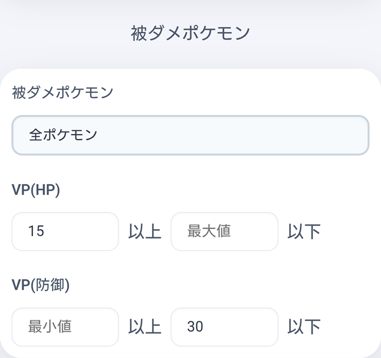The width and height of the screenshot is (381, 358).
Task: Open the 全ポケモン selector field
Action: [190, 135]
